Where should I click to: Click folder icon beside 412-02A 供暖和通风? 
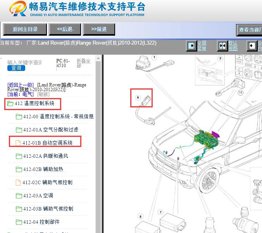pos(19,156)
